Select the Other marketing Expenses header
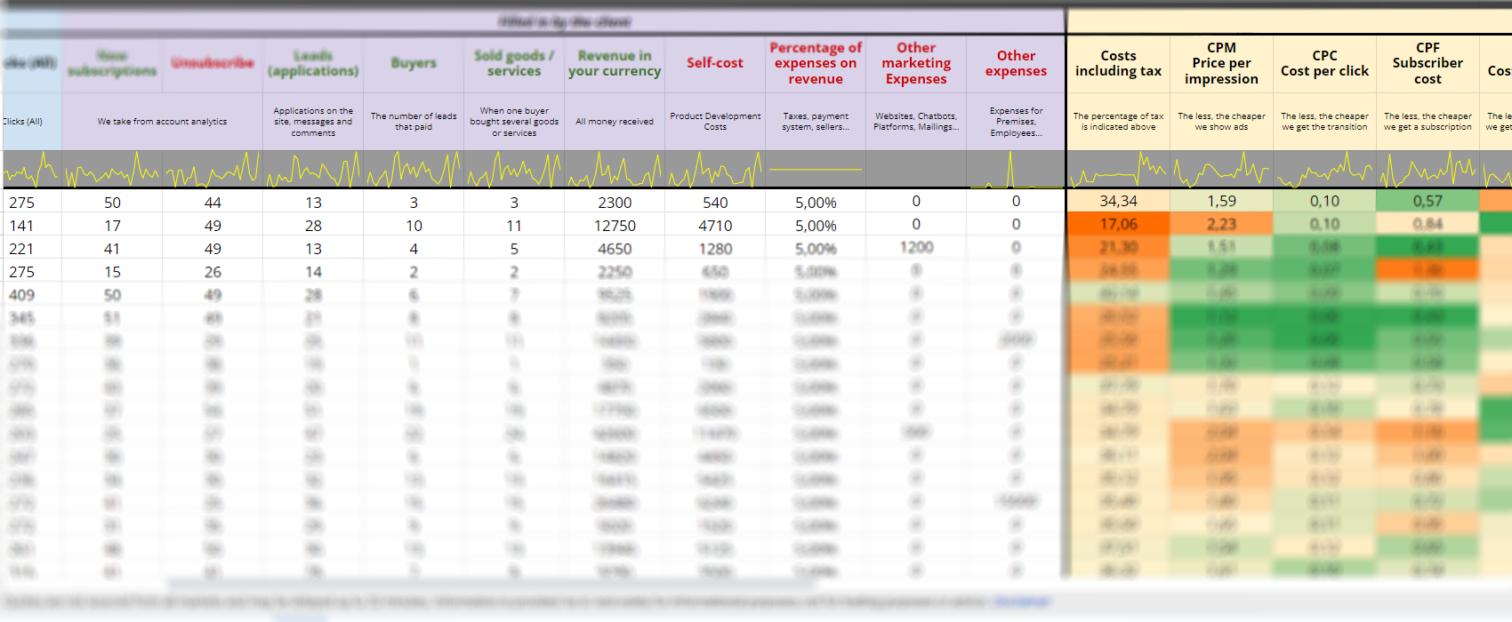This screenshot has height=622, width=1512. [x=916, y=64]
